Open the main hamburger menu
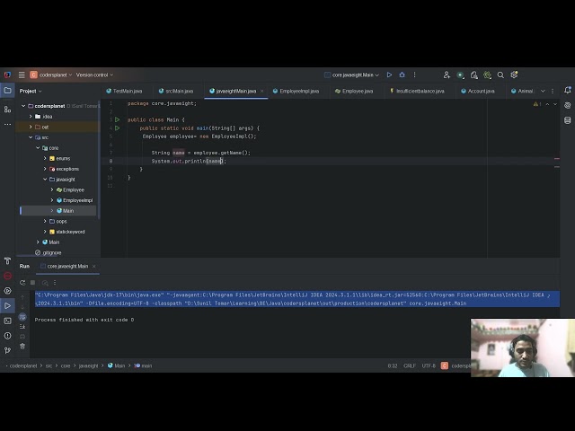 [x=22, y=75]
